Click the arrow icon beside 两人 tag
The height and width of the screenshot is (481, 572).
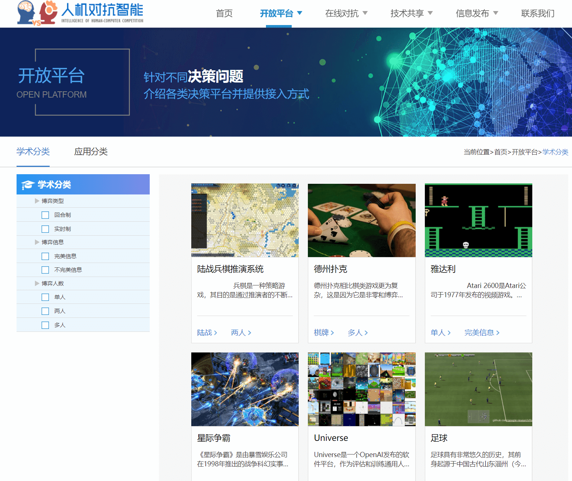[251, 333]
